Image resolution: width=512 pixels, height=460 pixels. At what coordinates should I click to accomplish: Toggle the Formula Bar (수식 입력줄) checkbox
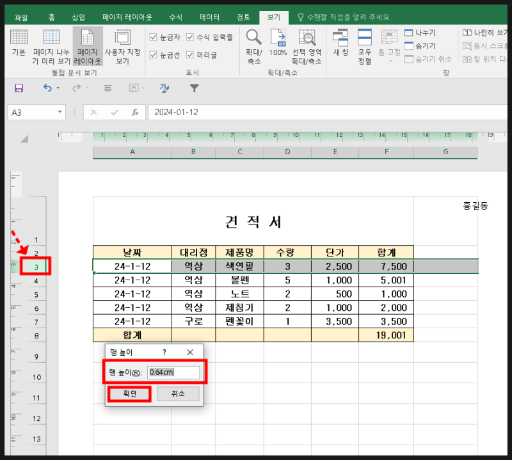click(x=190, y=37)
